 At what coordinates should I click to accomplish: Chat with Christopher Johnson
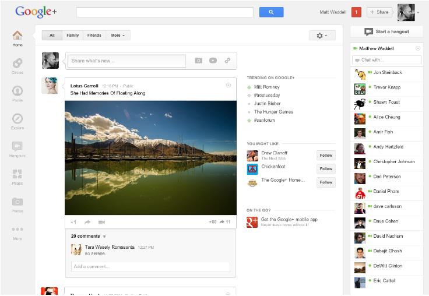[x=386, y=164]
